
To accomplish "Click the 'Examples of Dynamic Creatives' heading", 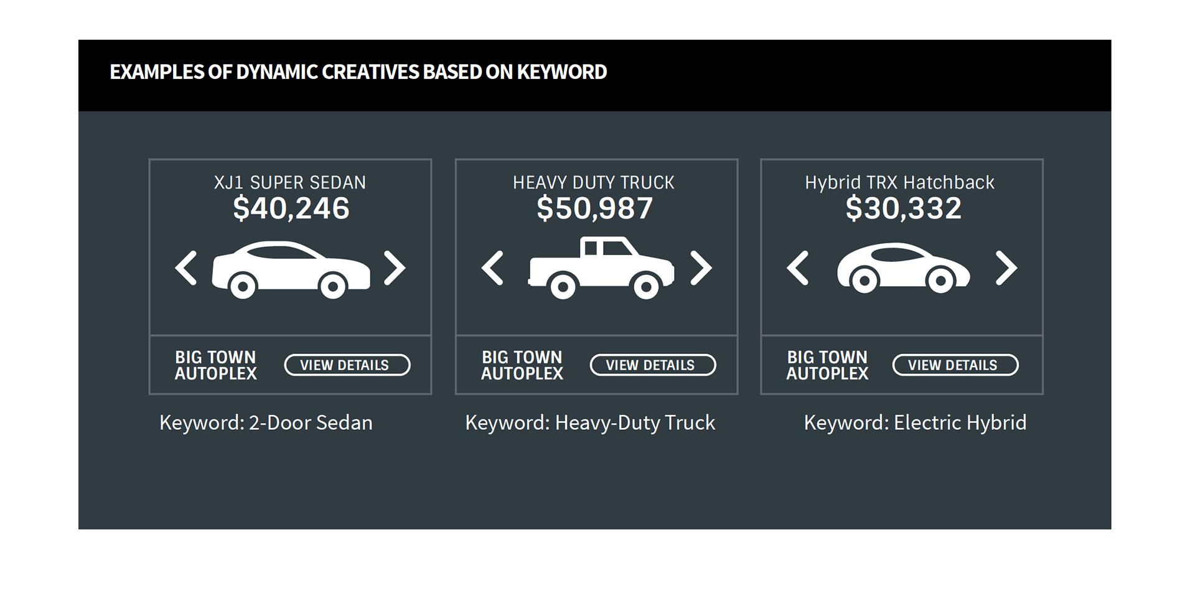I will pyautogui.click(x=358, y=72).
